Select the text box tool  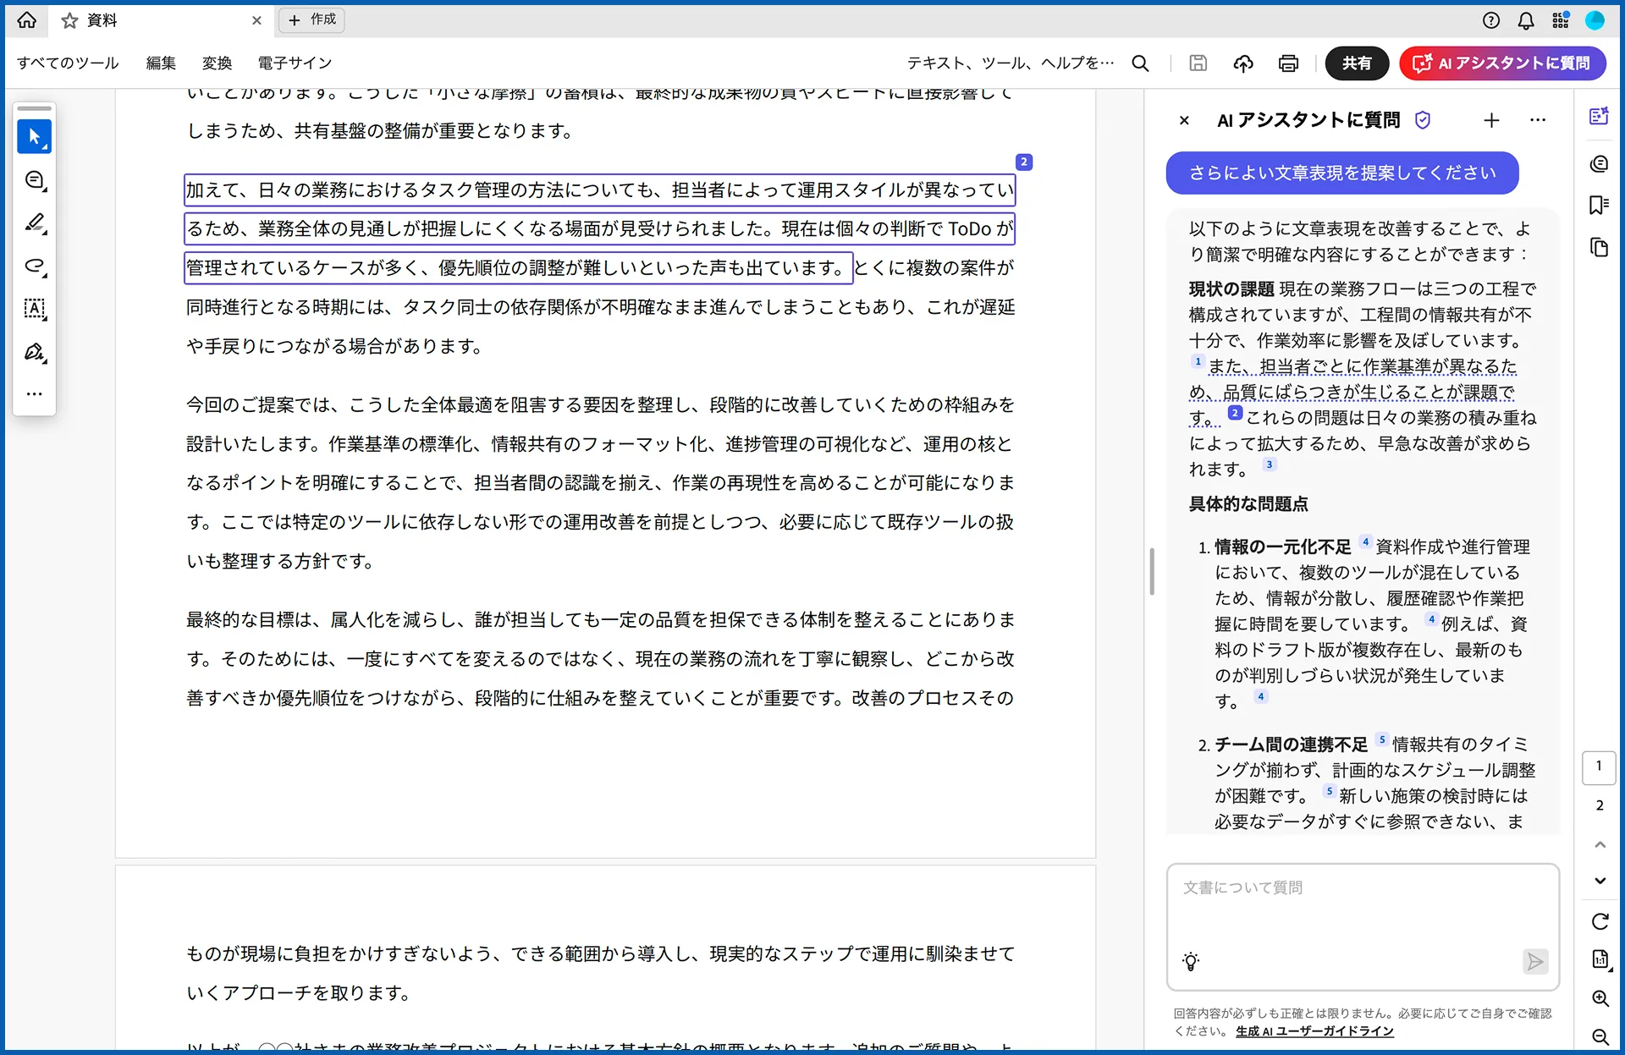point(34,309)
